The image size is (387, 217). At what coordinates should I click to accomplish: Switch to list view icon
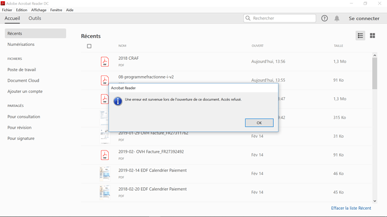360,36
